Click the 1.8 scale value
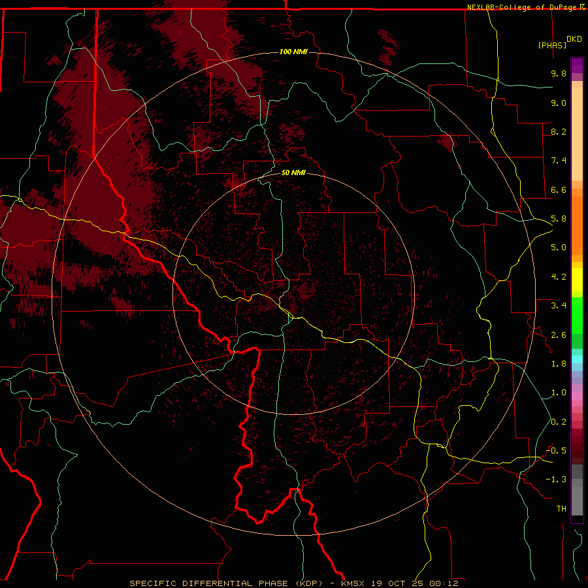This screenshot has height=588, width=588. 559,364
